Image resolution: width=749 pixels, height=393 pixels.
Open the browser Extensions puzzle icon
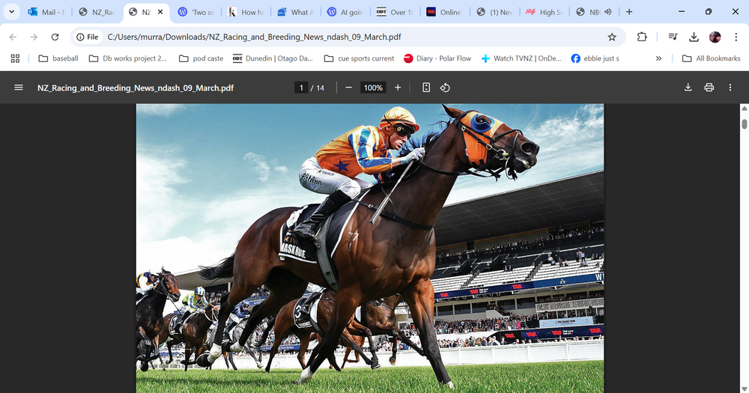[x=642, y=37]
